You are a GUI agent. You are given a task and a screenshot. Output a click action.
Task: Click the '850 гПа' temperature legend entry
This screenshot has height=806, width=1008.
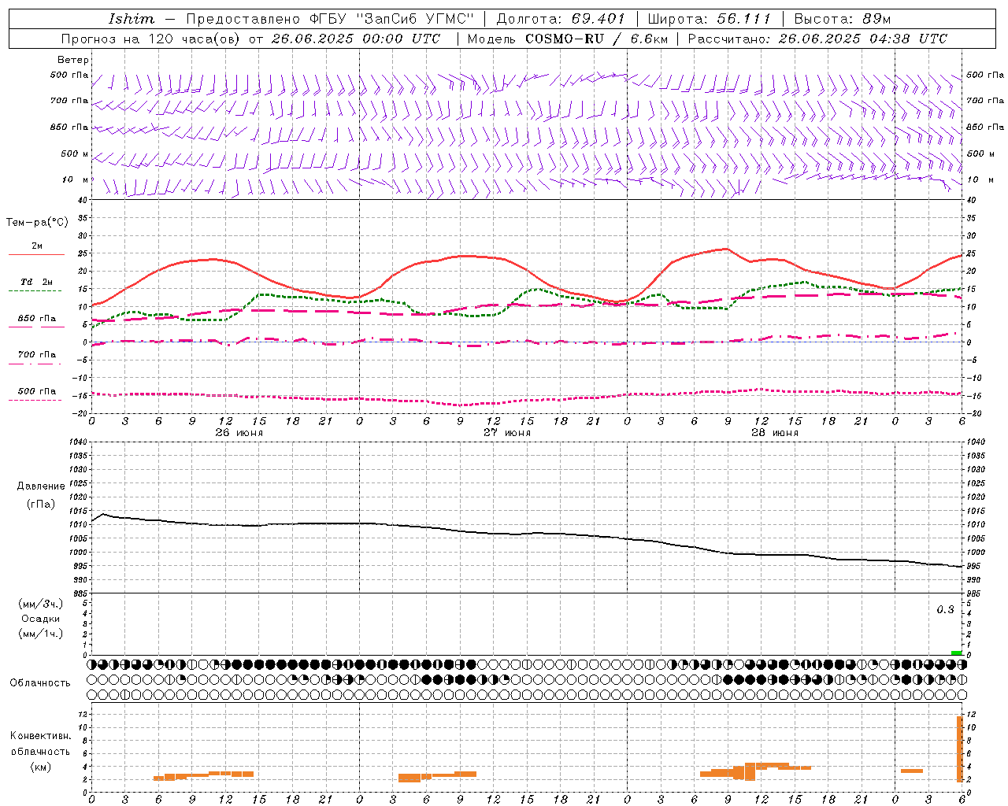[x=36, y=319]
